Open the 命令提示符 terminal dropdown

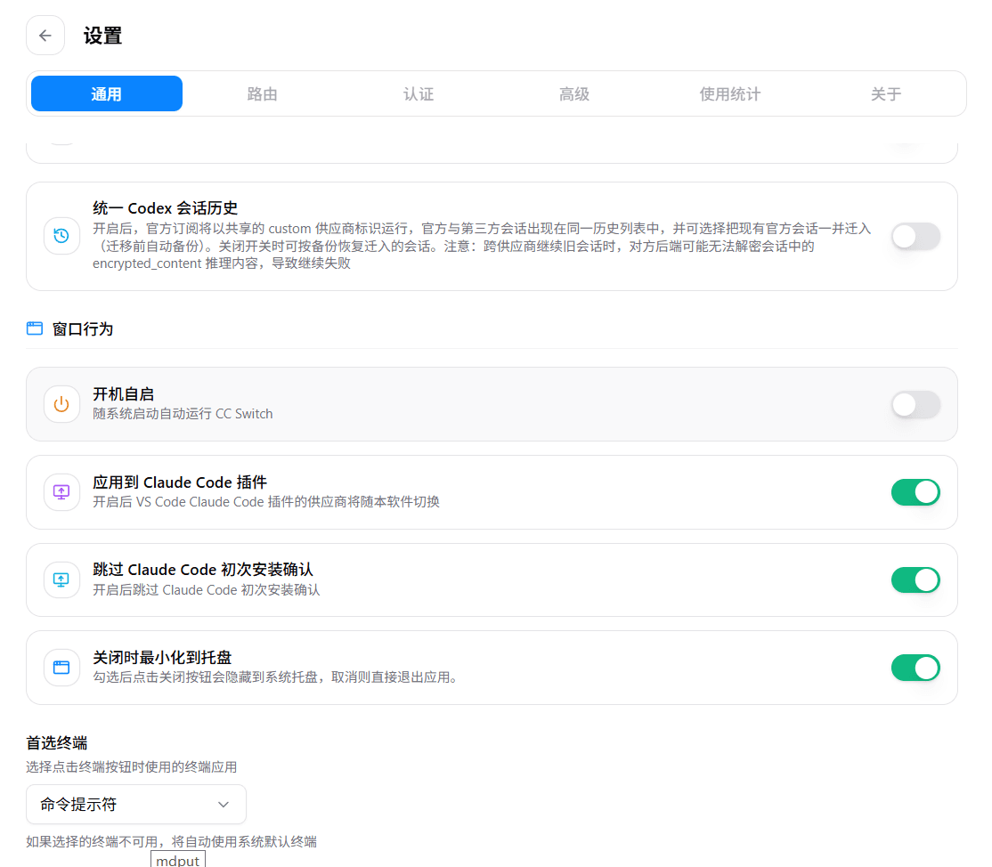pos(136,805)
